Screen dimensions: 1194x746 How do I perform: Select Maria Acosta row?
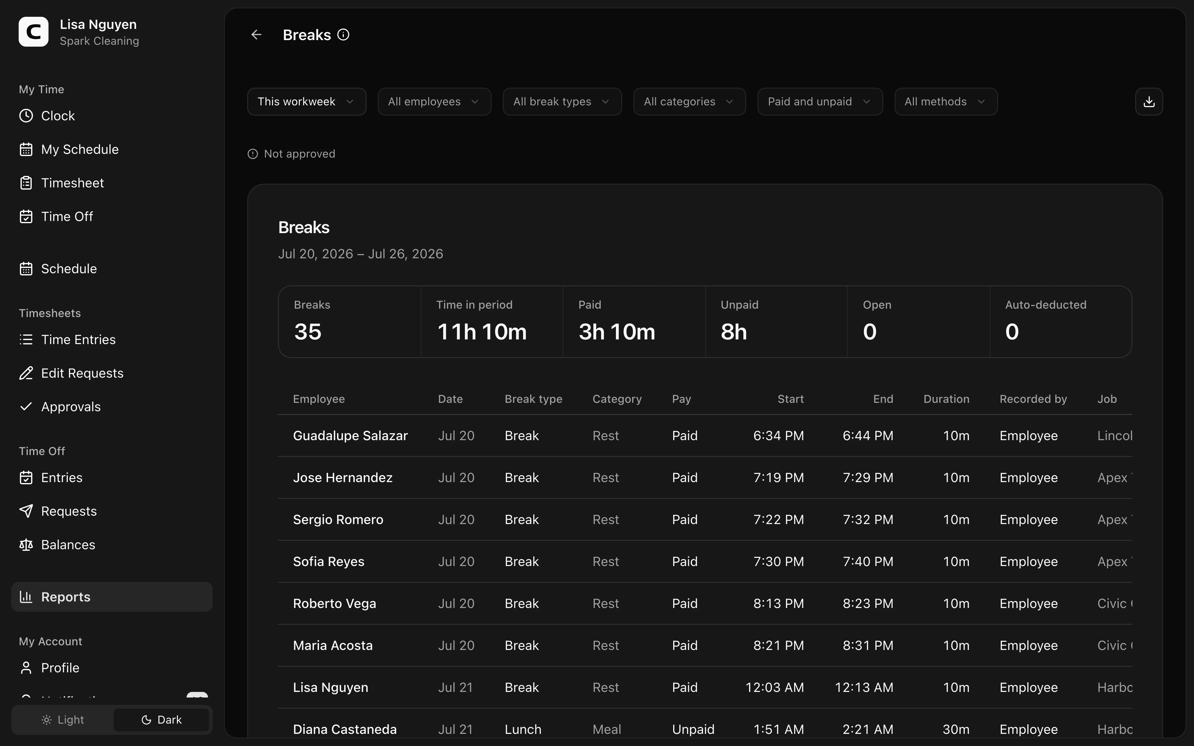[705, 645]
